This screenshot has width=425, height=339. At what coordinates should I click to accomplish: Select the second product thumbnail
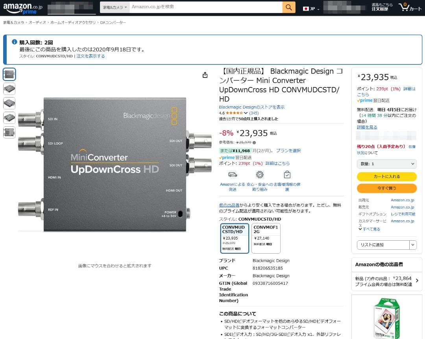(9, 88)
